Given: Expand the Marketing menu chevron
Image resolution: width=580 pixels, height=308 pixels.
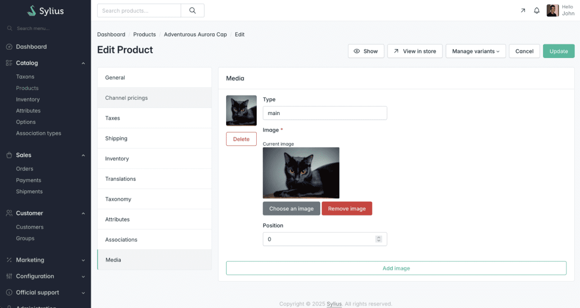Looking at the screenshot, I should coord(83,260).
